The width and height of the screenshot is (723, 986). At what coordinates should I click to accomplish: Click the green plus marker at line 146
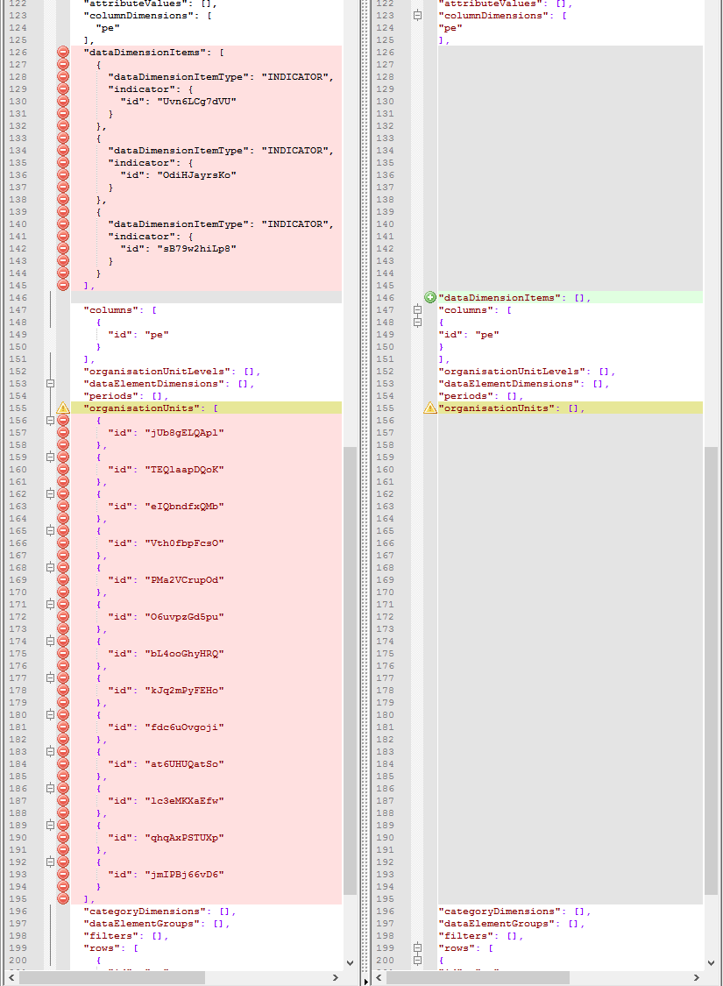[430, 298]
